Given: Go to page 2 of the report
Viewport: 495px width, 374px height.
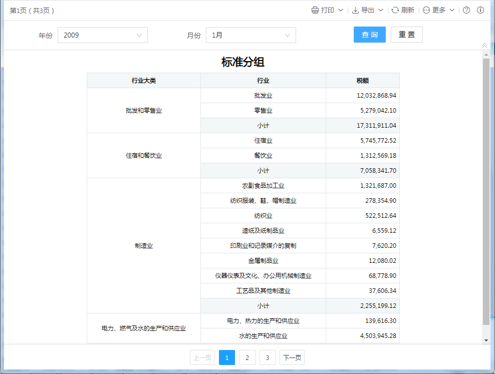Looking at the screenshot, I should pyautogui.click(x=247, y=357).
